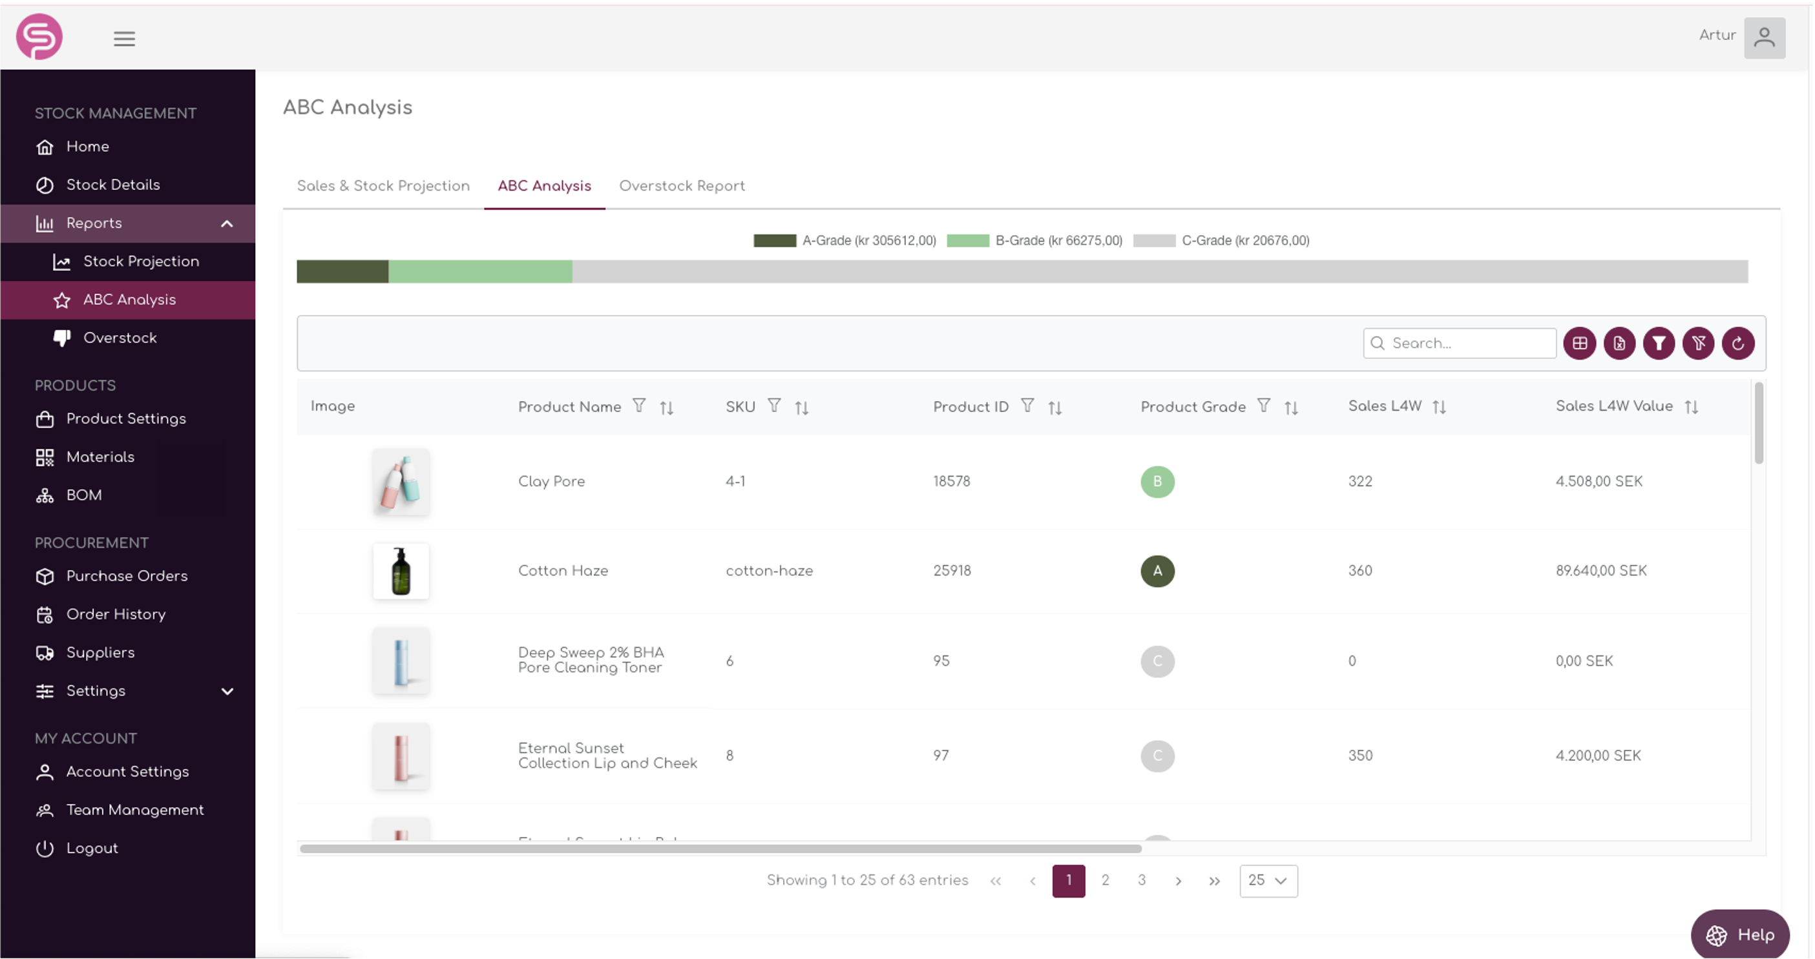Apply filters using the funnel icon
The image size is (1815, 959).
pos(1659,344)
